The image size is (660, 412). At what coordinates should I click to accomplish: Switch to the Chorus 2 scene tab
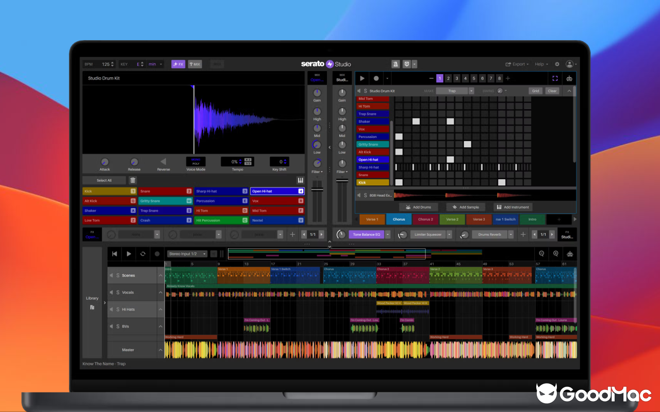(x=425, y=219)
